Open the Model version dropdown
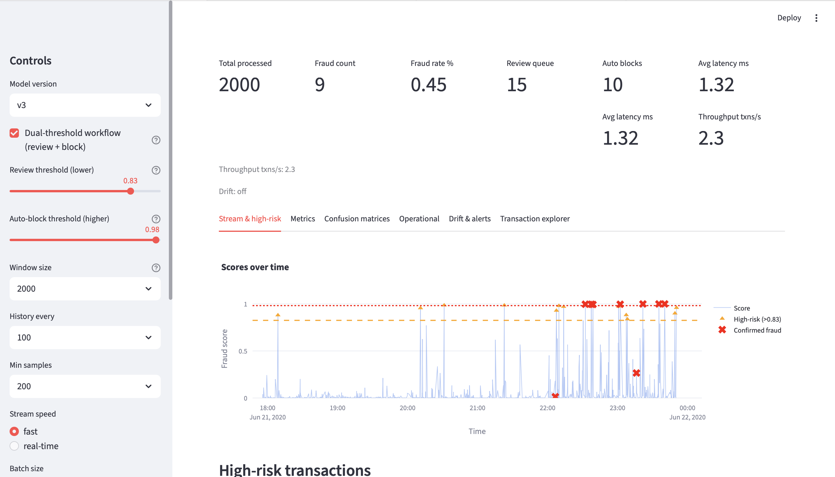Screen dimensions: 835x477 85,105
